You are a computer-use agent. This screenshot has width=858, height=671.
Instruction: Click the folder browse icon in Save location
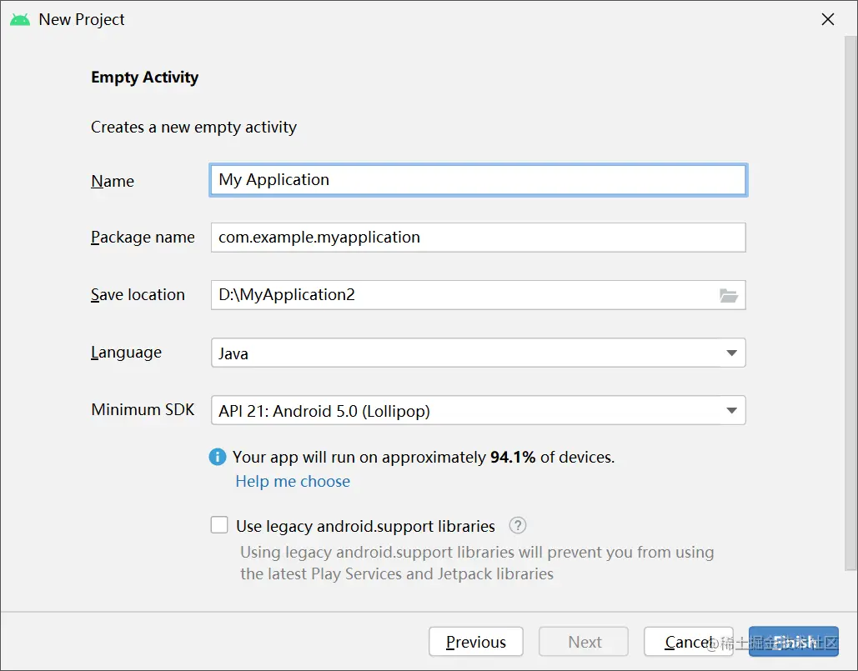point(728,296)
